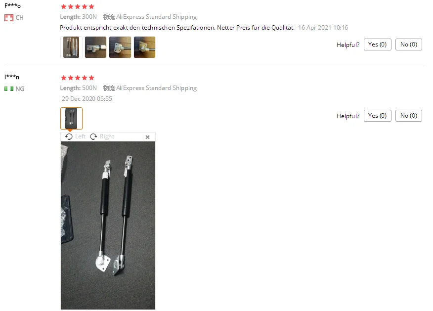Image resolution: width=433 pixels, height=311 pixels.
Task: Open third thumbnail in F***o's review
Action: click(120, 47)
